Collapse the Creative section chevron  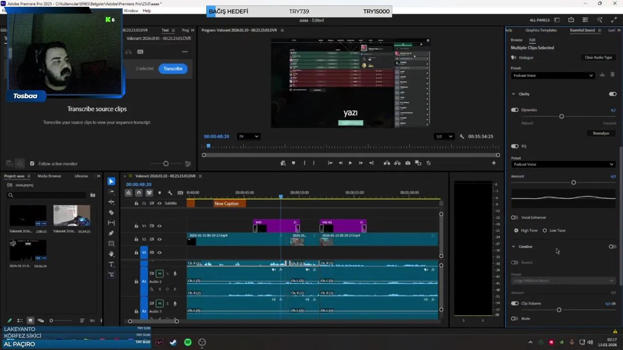513,246
